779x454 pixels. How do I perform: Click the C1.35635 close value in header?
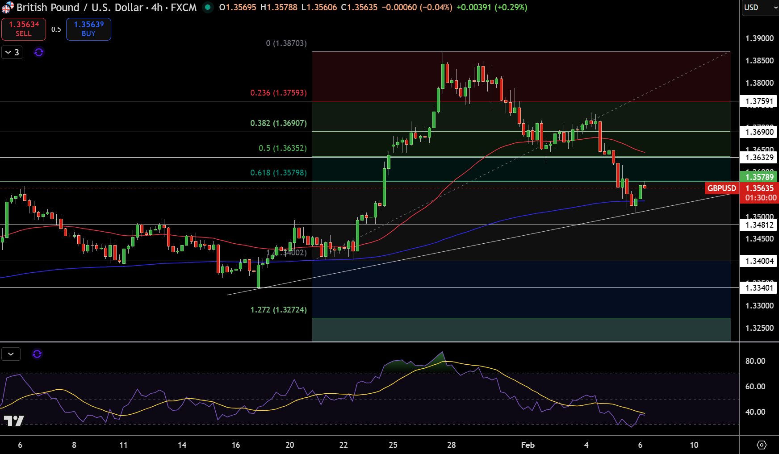[359, 8]
